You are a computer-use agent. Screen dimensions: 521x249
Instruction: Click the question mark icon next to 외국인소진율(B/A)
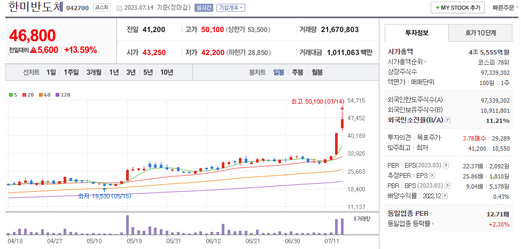(448, 120)
